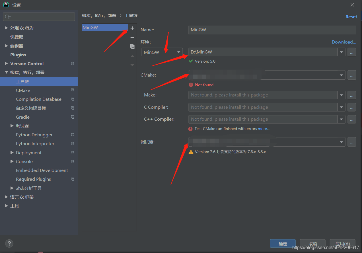This screenshot has width=362, height=253.
Task: Open the D:\MinGW path dropdown arrow
Action: click(x=341, y=52)
